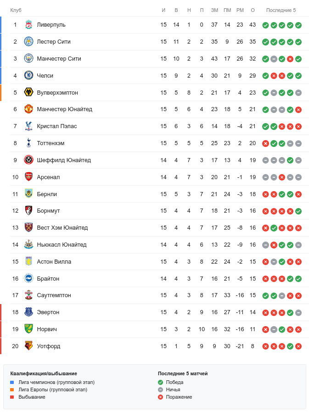Click the Leicester City crest icon
309x412 pixels.
28,42
